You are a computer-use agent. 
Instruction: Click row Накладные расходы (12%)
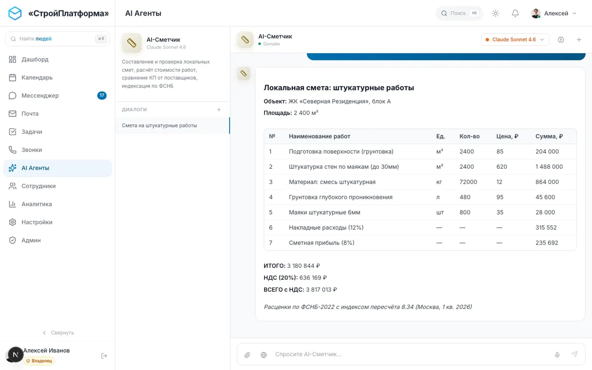(x=420, y=228)
